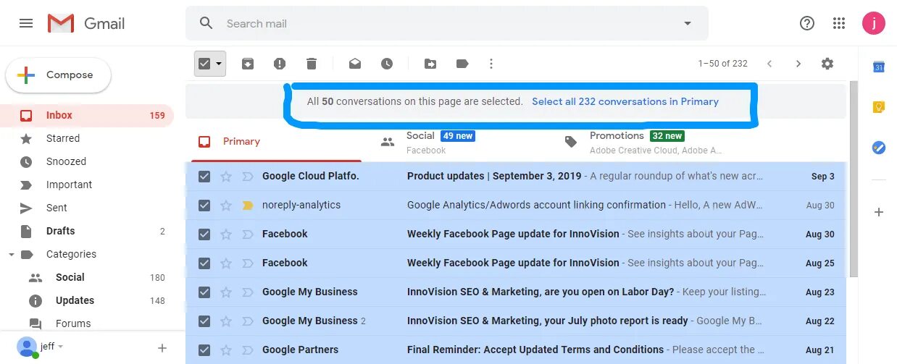Open the Labels tag icon

[462, 64]
